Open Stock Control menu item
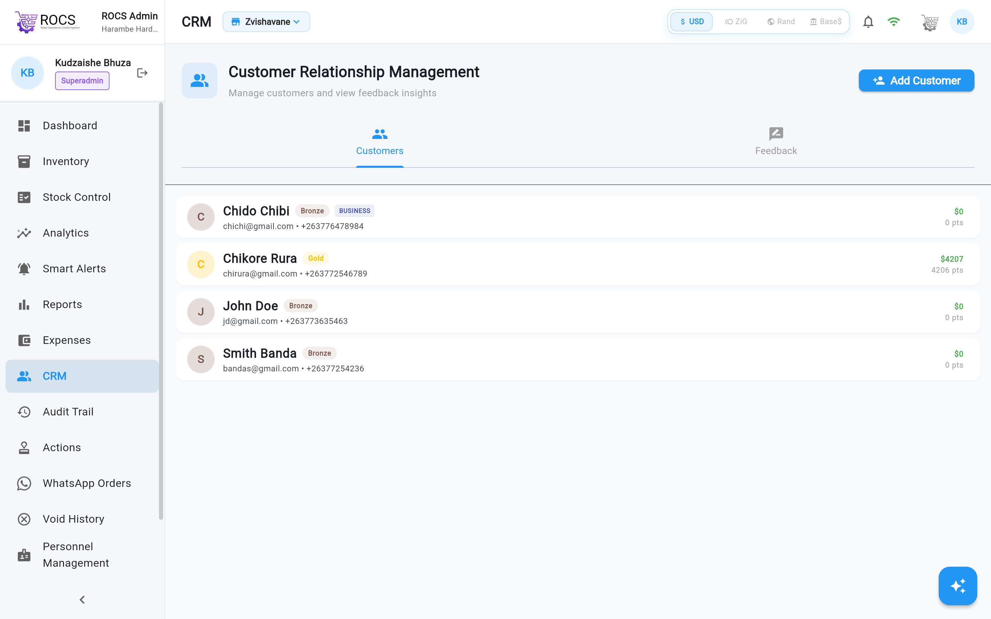991x619 pixels. 82,197
